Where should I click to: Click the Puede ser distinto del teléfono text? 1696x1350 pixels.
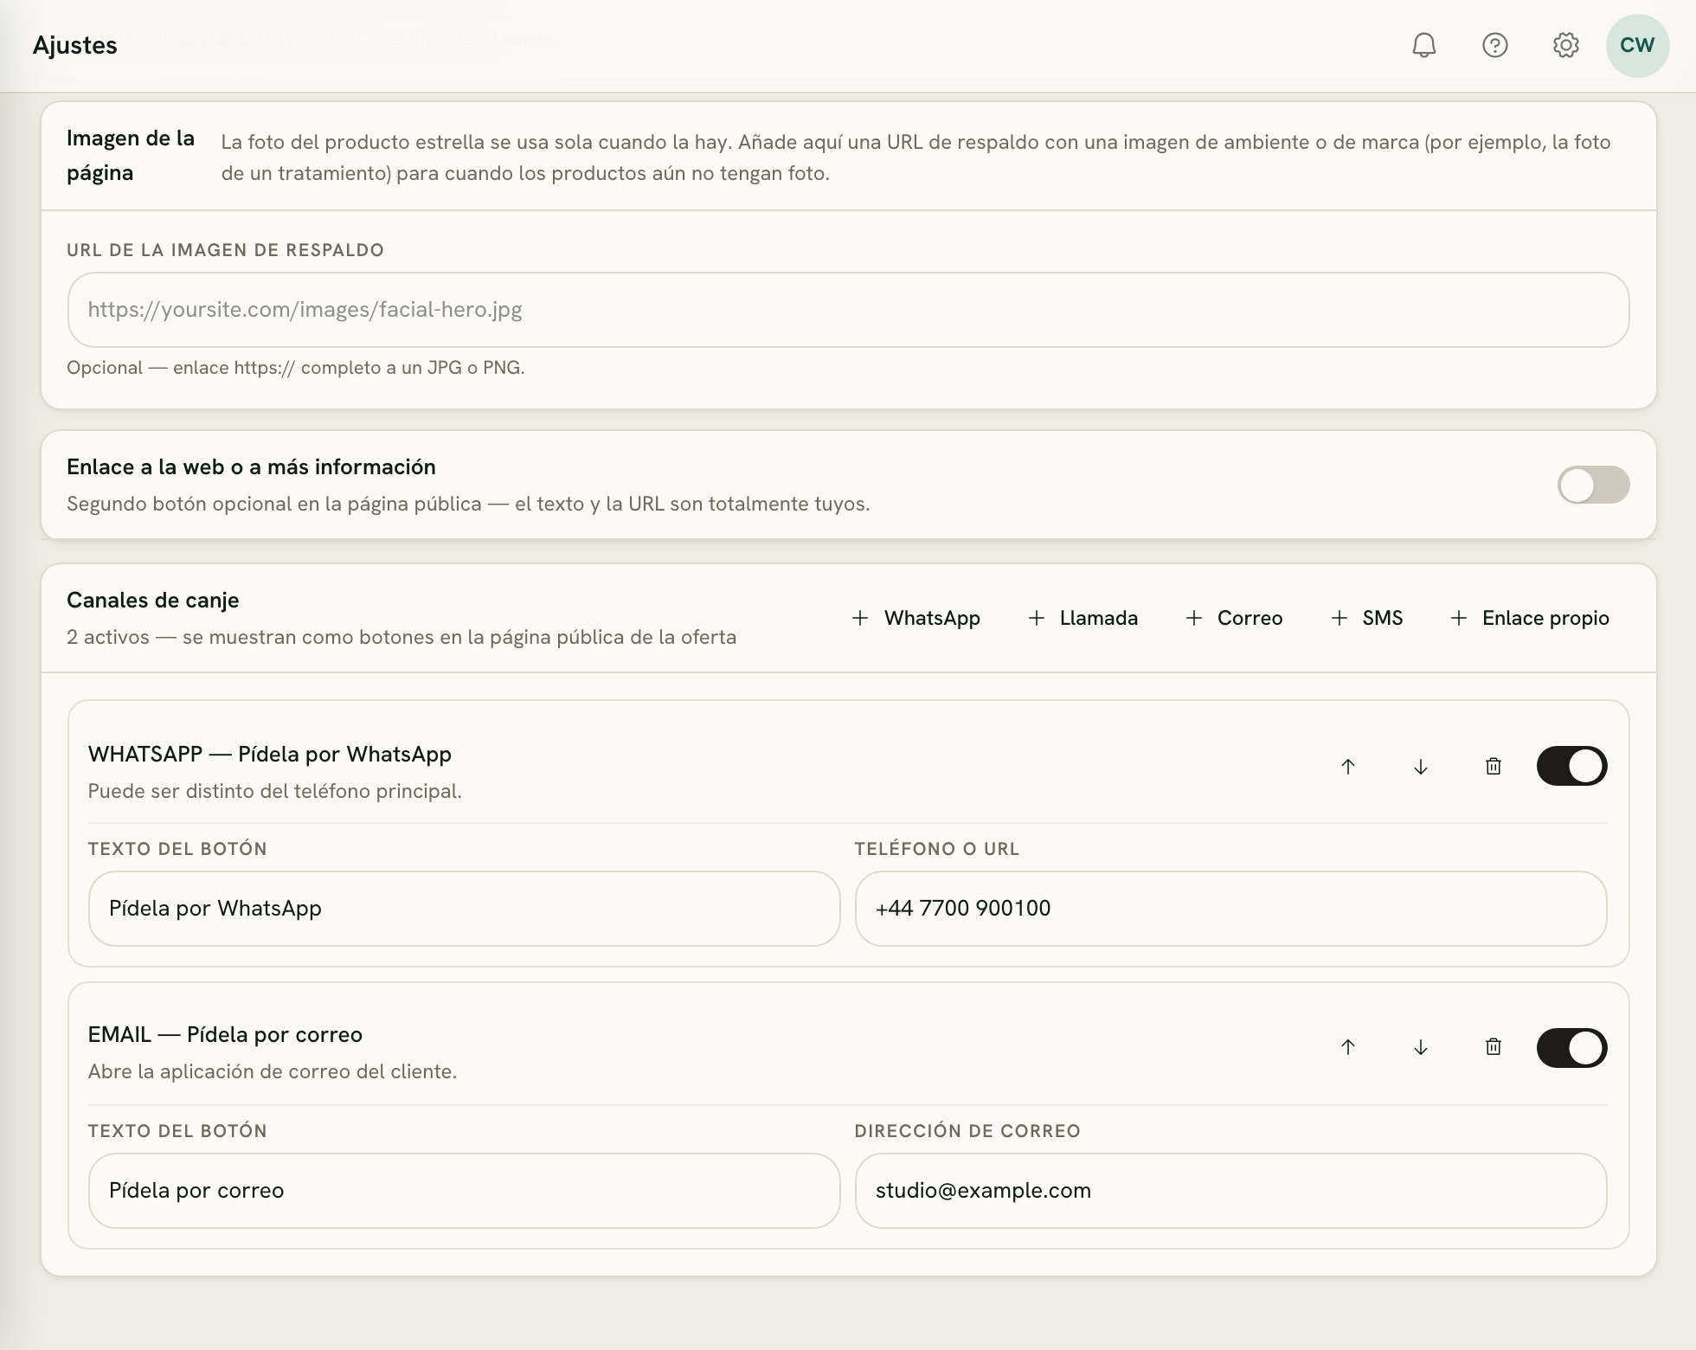tap(275, 791)
